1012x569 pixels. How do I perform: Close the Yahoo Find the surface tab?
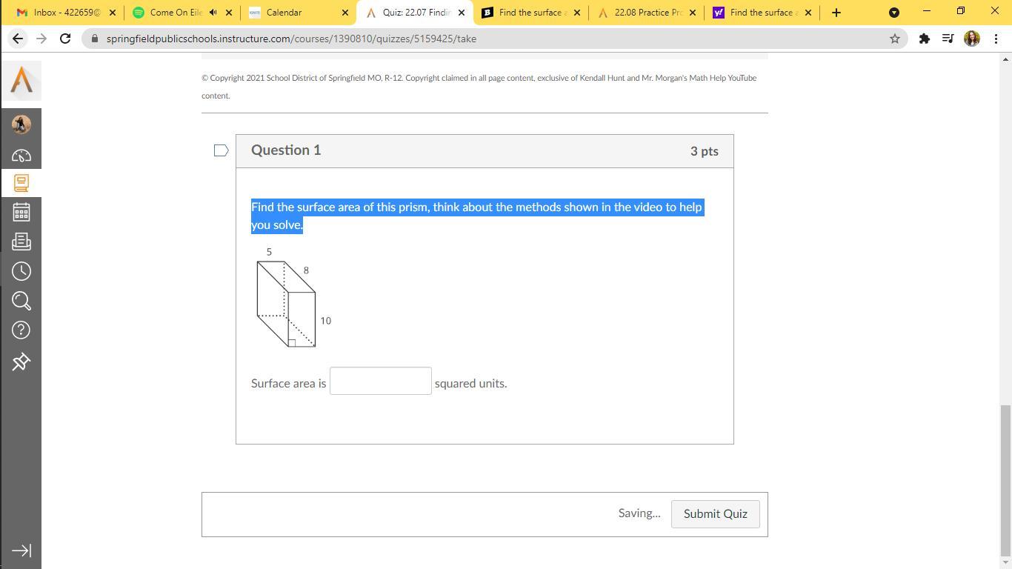808,13
